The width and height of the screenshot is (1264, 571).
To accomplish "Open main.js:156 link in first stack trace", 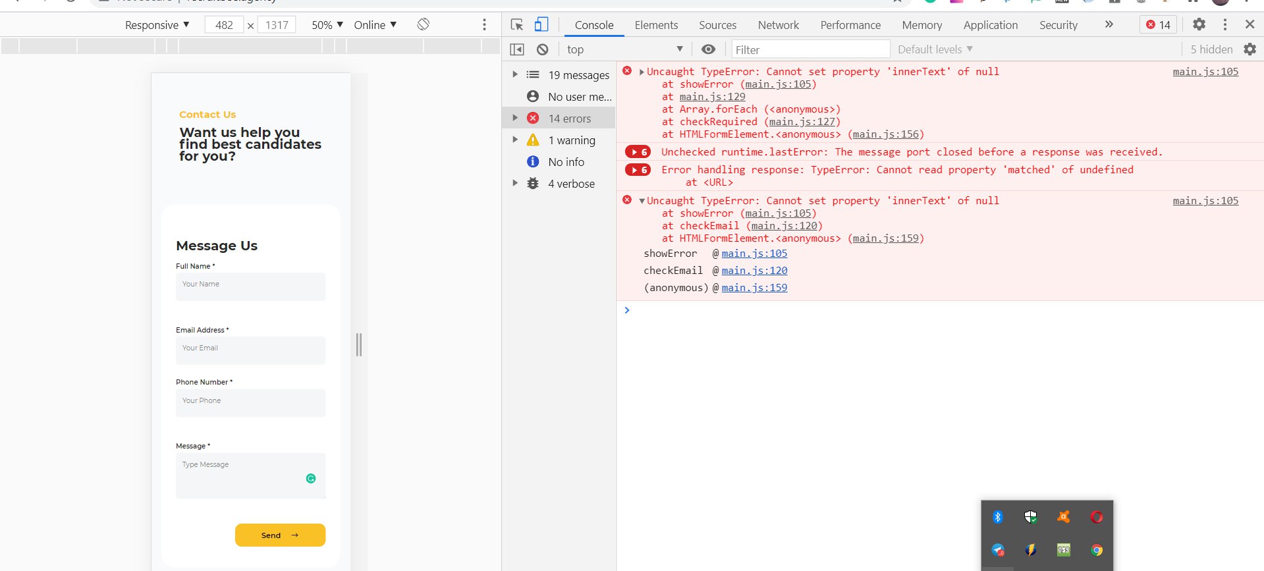I will point(885,134).
